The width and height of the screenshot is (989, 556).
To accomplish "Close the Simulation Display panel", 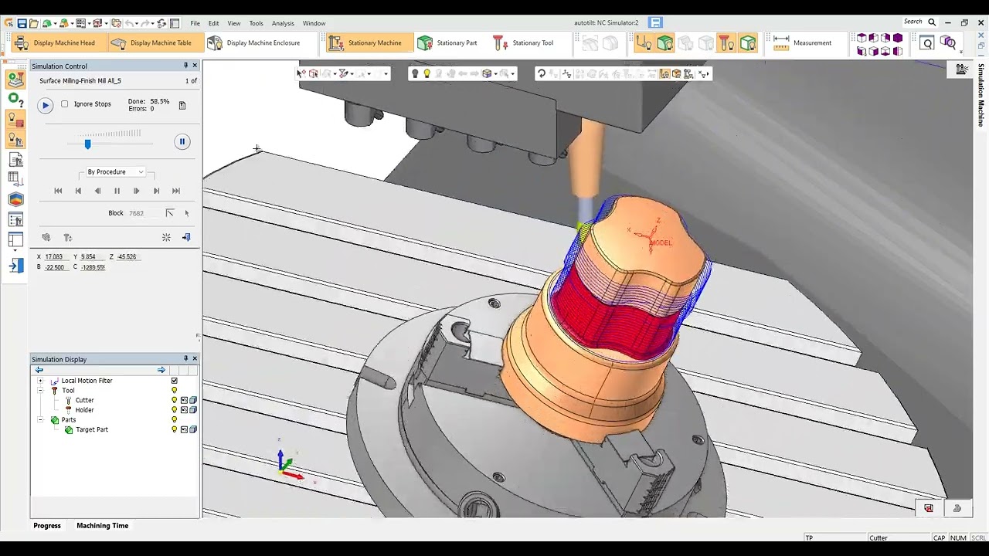I will 195,359.
